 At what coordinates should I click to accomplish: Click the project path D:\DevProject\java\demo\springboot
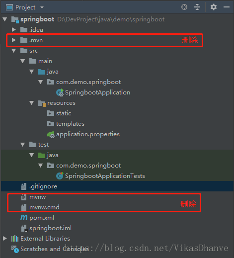(111, 19)
